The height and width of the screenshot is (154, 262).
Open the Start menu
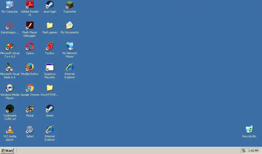click(7, 150)
